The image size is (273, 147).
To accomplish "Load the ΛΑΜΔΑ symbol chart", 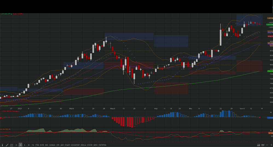I will [52, 145].
